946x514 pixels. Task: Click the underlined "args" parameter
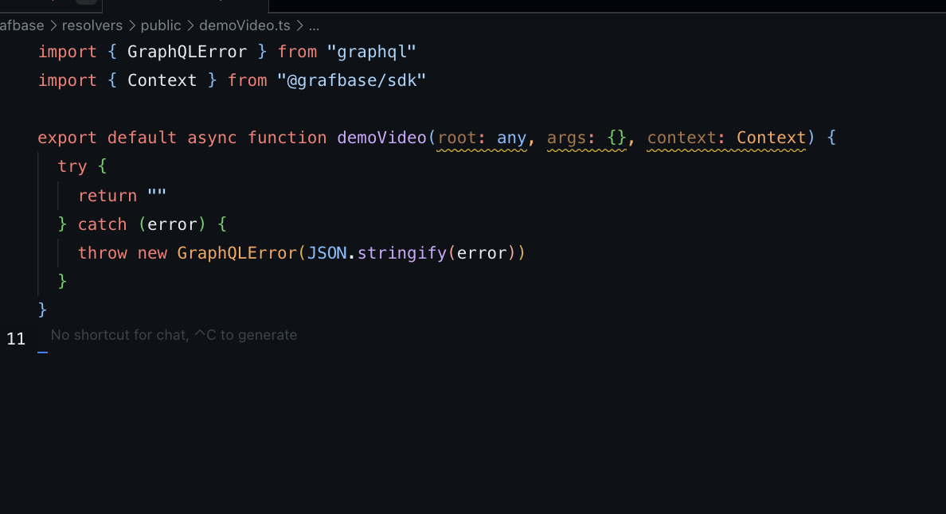pos(566,138)
